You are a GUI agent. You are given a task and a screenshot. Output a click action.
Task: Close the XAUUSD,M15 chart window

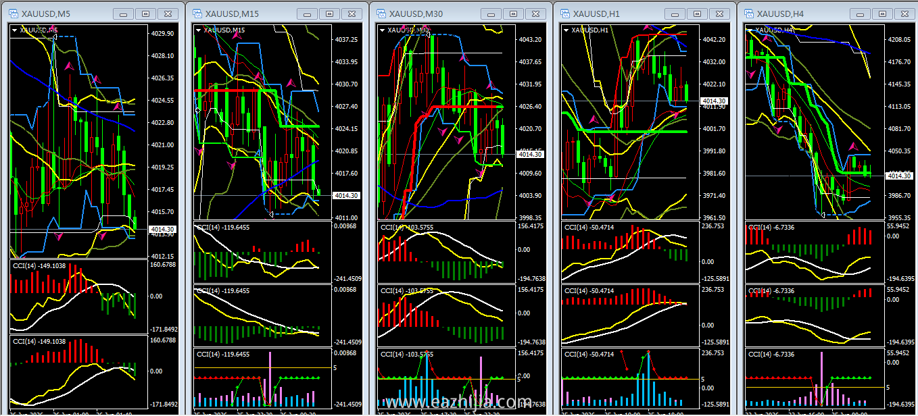pos(351,14)
